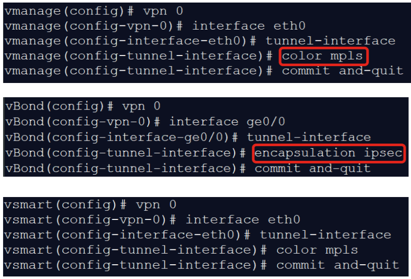Click vsmart's "commit and-quit" command
This screenshot has height=279, width=411.
click(x=338, y=265)
